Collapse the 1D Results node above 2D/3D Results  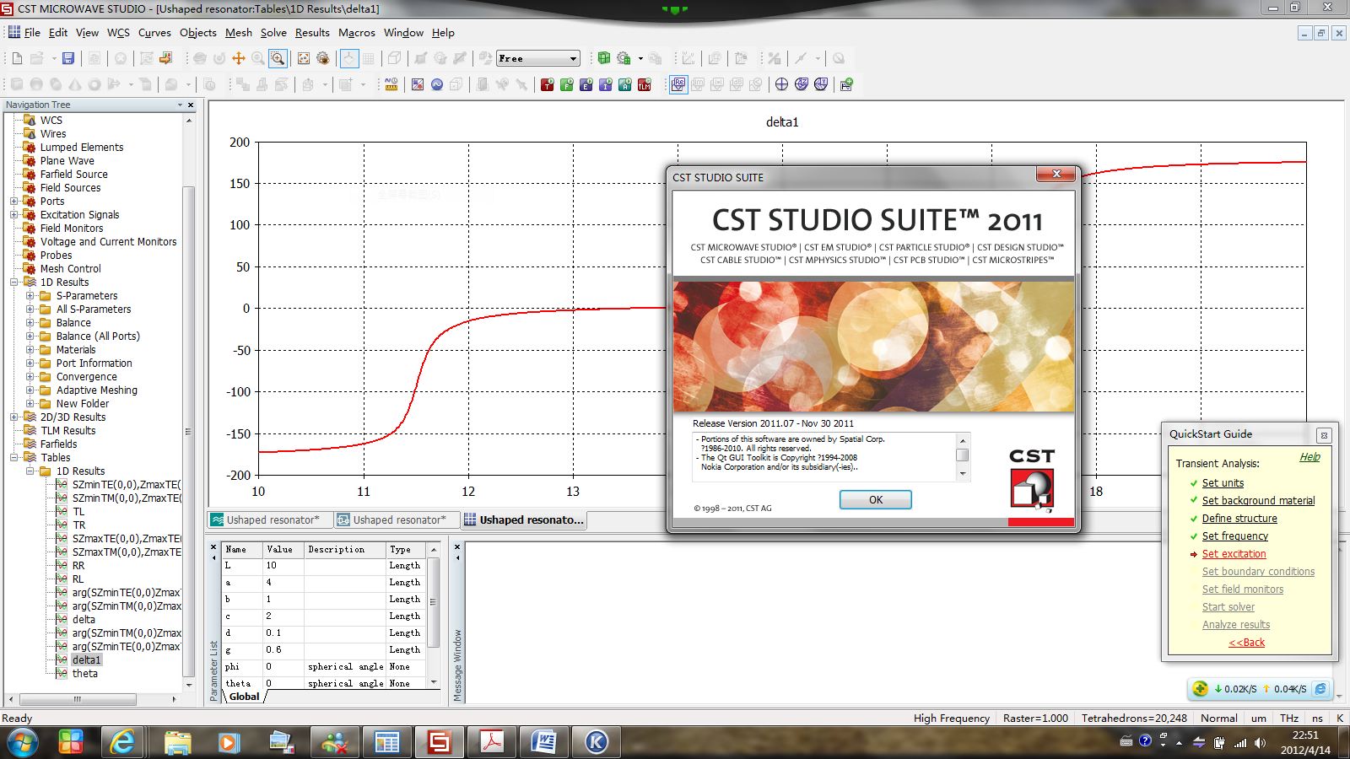(13, 283)
